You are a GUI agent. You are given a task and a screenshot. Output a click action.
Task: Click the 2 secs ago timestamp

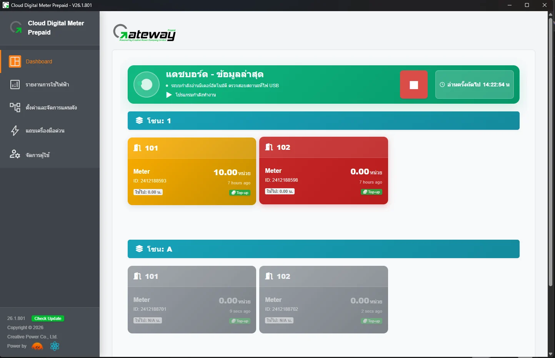click(x=372, y=311)
